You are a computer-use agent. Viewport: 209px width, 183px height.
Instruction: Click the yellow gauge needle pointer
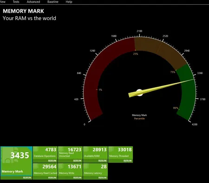[x=161, y=88]
